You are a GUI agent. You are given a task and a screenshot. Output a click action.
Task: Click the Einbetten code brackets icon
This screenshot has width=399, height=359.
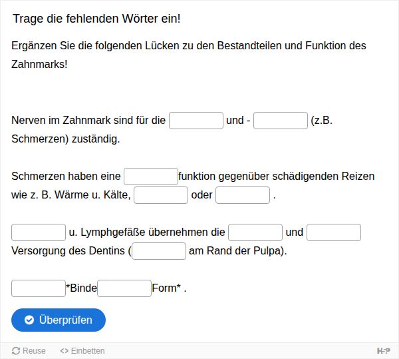(64, 351)
